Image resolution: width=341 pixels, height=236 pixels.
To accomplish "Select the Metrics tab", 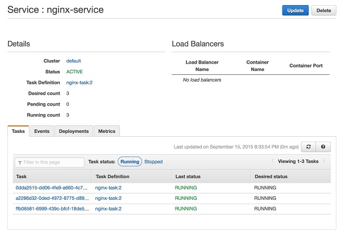I will click(x=107, y=131).
